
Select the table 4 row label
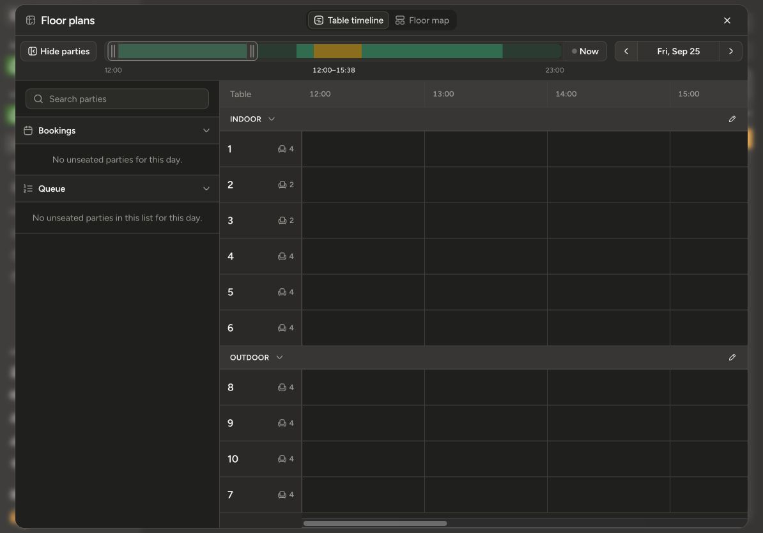tap(231, 256)
